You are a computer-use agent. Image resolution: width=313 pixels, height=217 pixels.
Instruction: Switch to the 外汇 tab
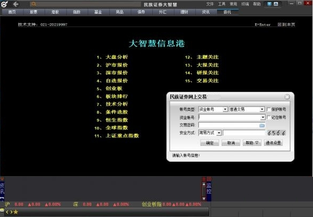(163, 12)
